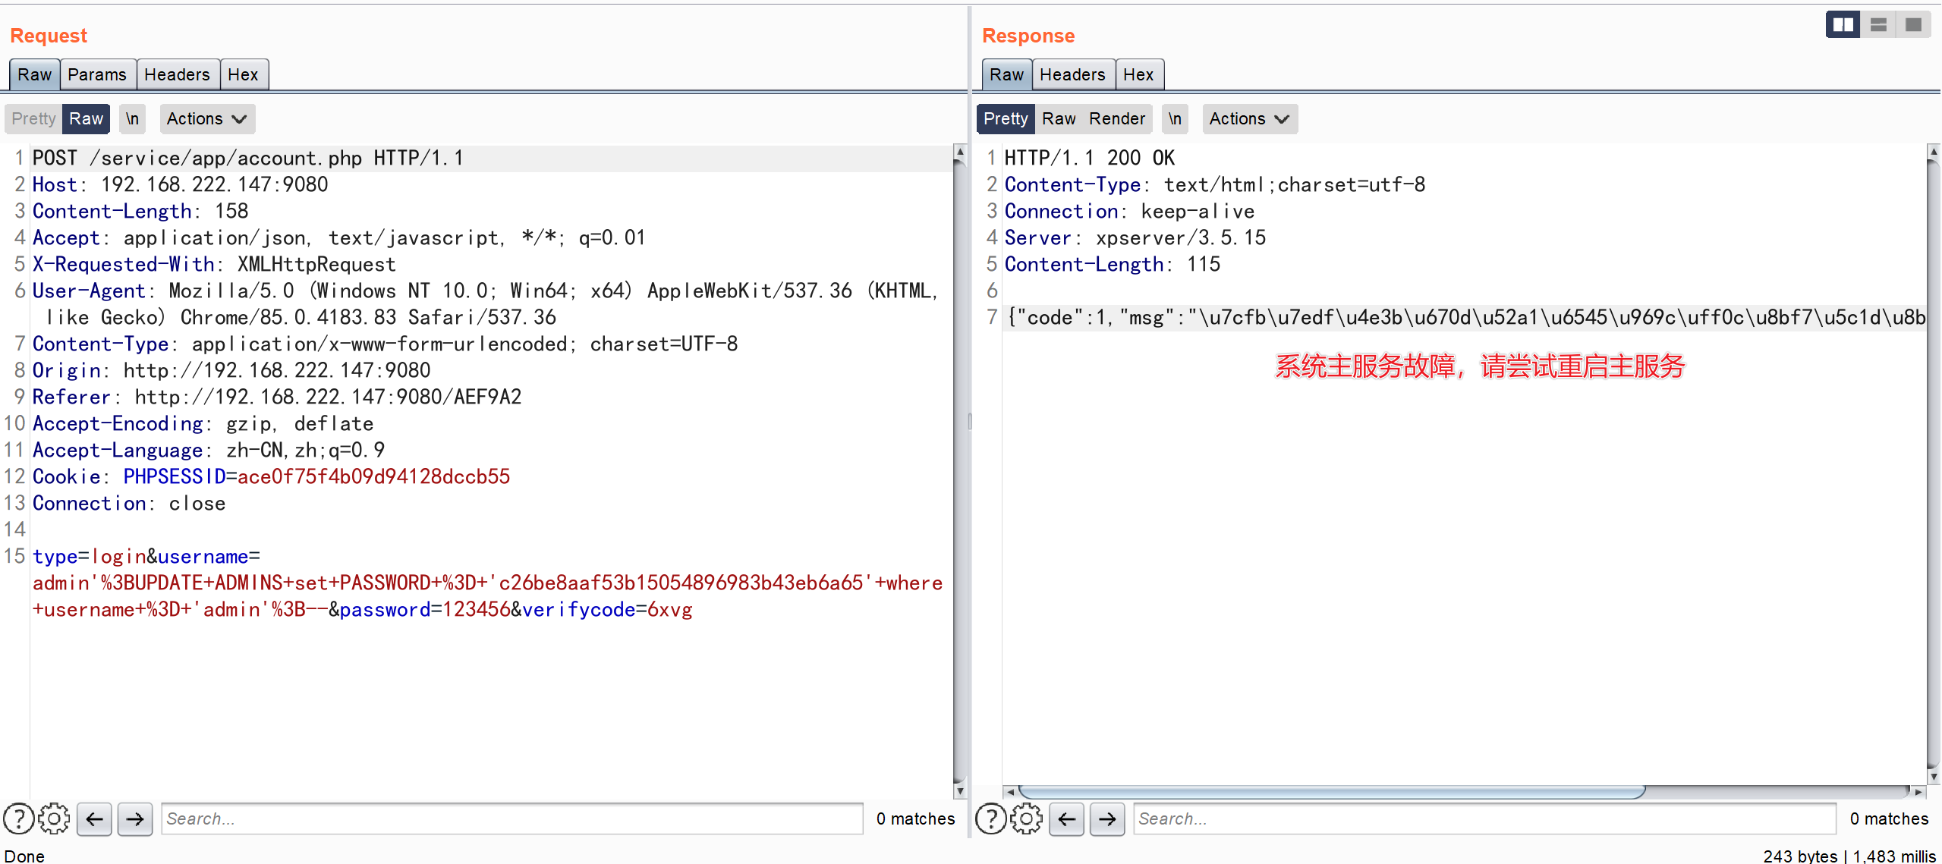Click the Host header value 192.168.222.147:9080
The image size is (1942, 864).
(215, 184)
